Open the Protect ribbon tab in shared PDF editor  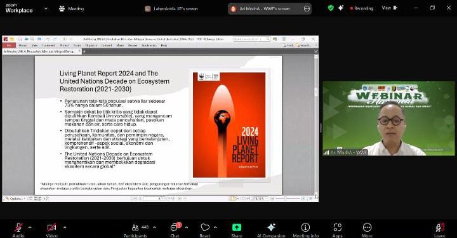pos(64,46)
